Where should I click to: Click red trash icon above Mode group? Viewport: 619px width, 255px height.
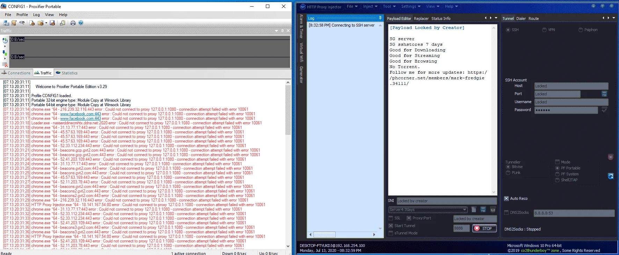[x=611, y=157]
